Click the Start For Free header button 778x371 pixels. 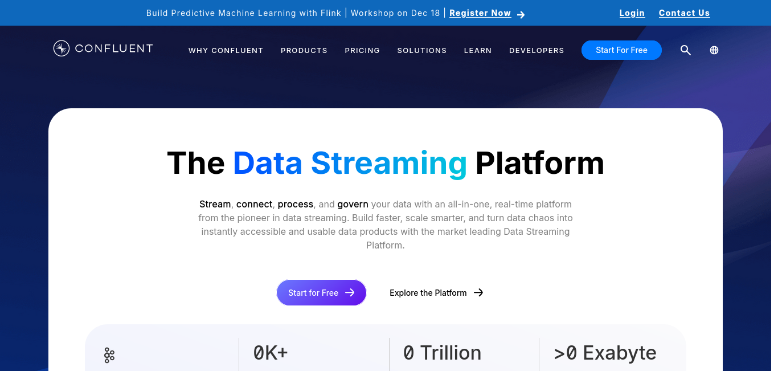coord(621,50)
